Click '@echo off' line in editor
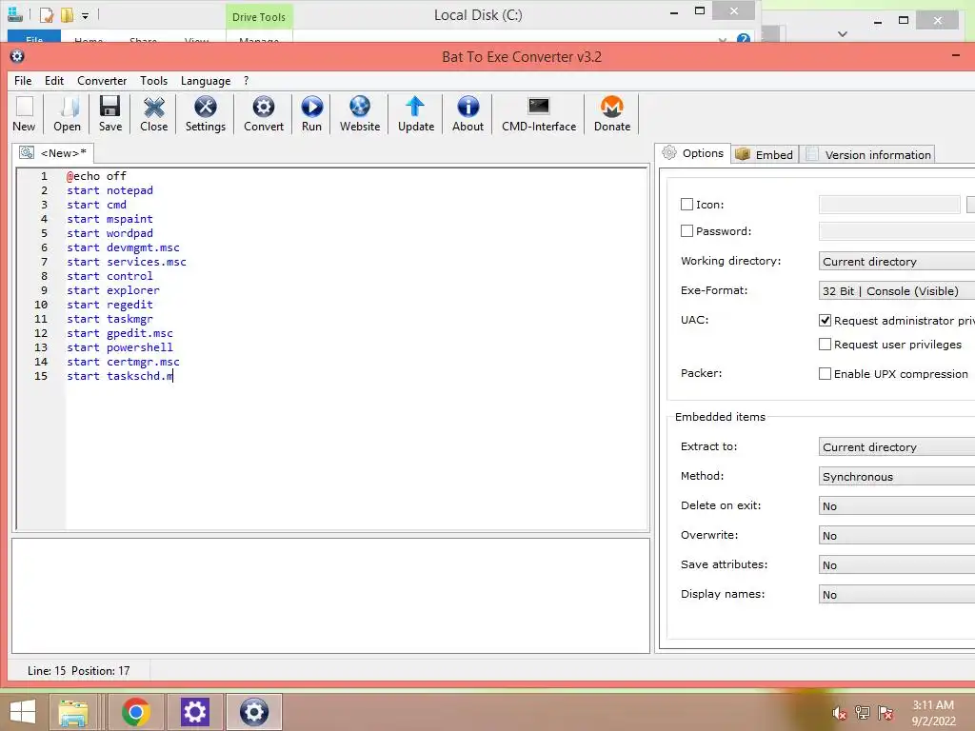 [x=96, y=176]
